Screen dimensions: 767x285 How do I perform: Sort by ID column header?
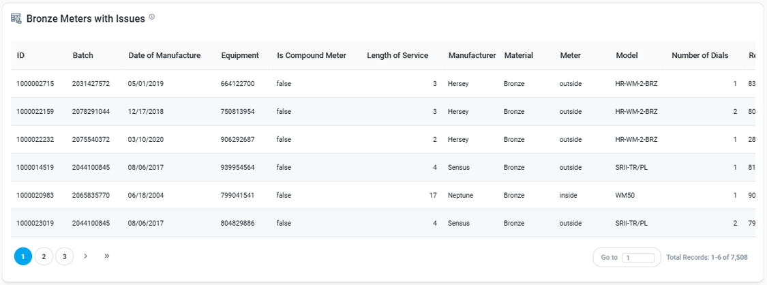click(x=21, y=55)
